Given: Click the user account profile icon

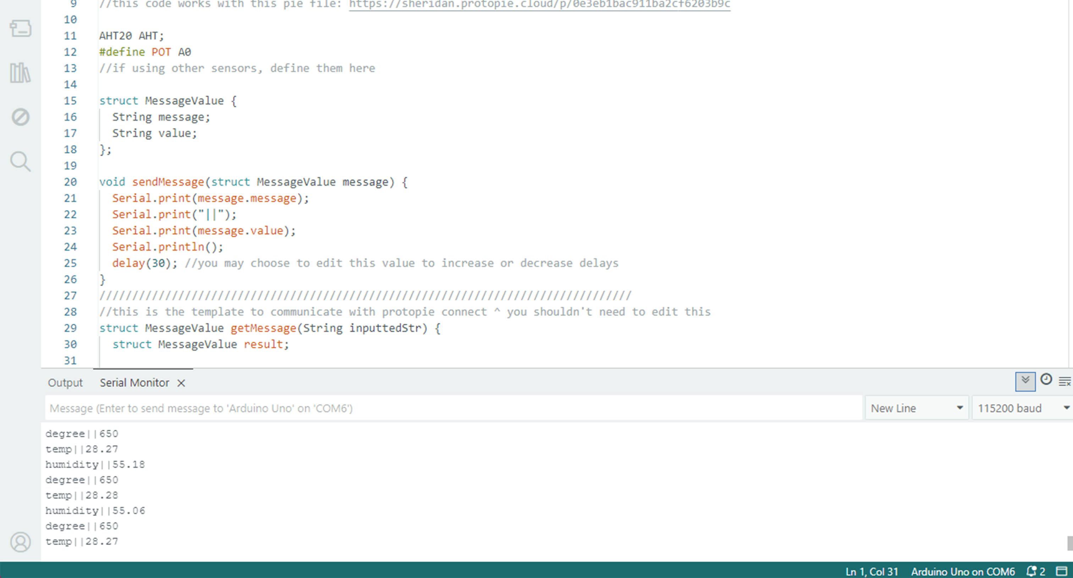Looking at the screenshot, I should [21, 542].
